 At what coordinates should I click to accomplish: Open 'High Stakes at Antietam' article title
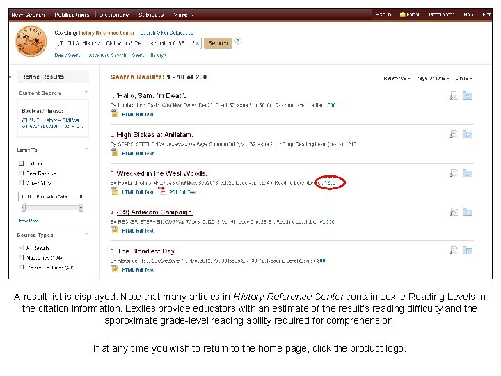pyautogui.click(x=154, y=134)
